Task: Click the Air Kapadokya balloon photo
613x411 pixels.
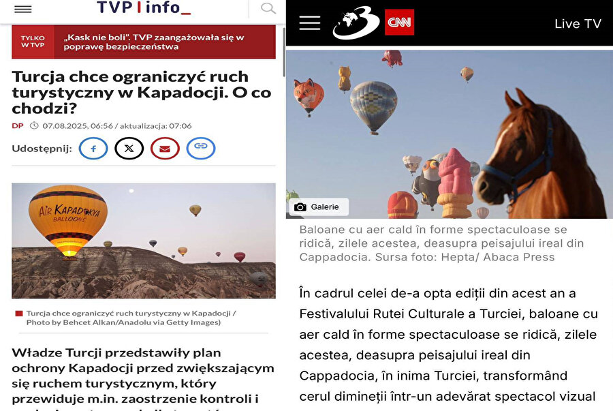Action: [144, 241]
